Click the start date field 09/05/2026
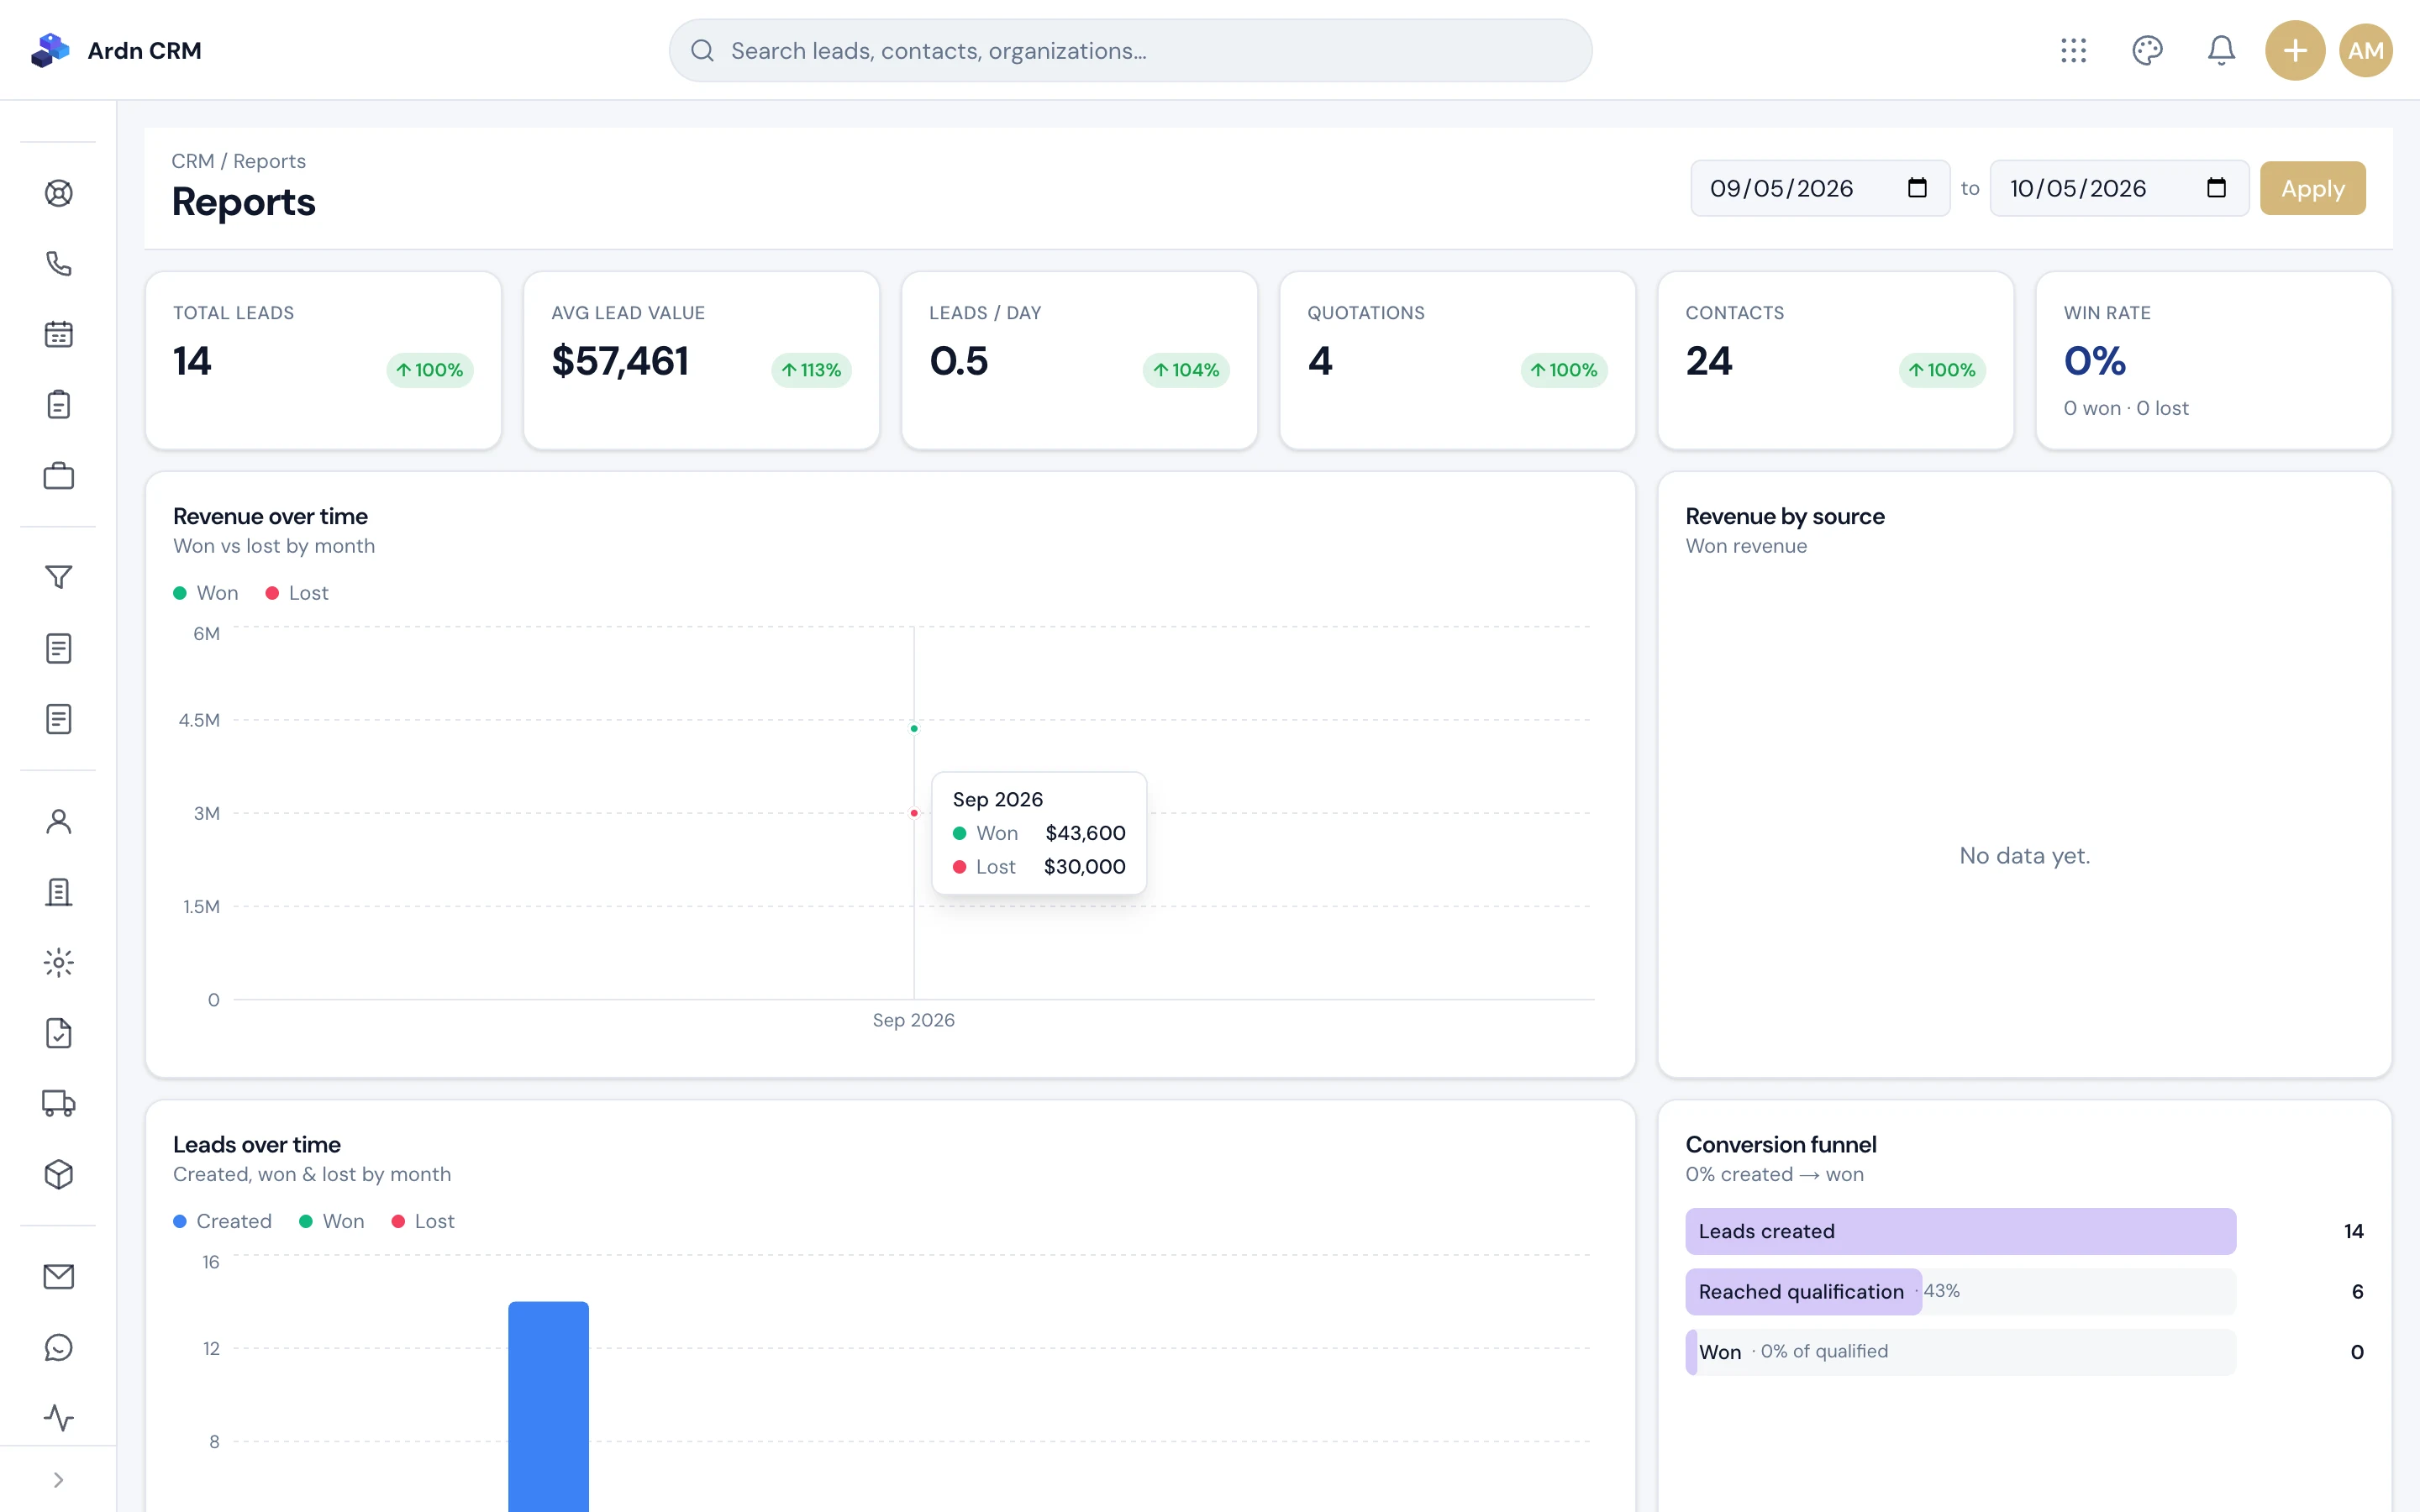The width and height of the screenshot is (2420, 1512). 1820,188
